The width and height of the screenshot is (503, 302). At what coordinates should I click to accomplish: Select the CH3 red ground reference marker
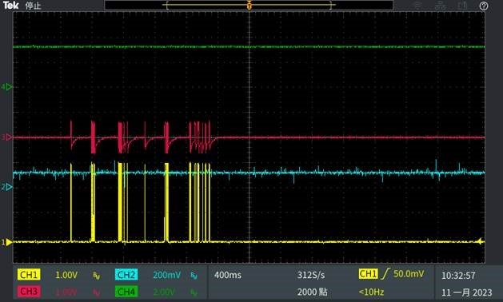(x=7, y=137)
